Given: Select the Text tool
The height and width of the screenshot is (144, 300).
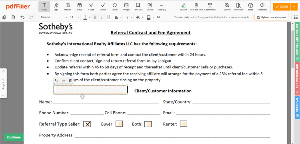Looking at the screenshot, I should point(44,7).
